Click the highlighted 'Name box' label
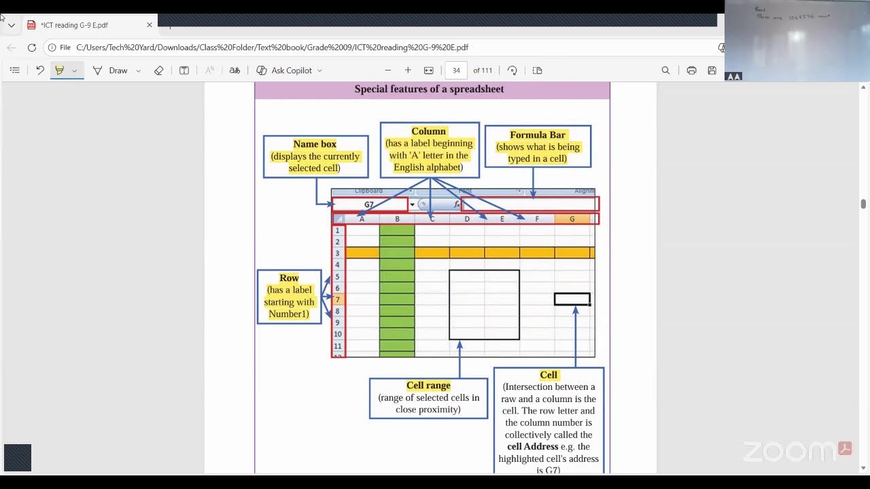 [315, 144]
